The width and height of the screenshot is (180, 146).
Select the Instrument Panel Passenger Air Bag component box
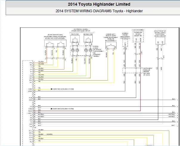pyautogui.click(x=55, y=43)
